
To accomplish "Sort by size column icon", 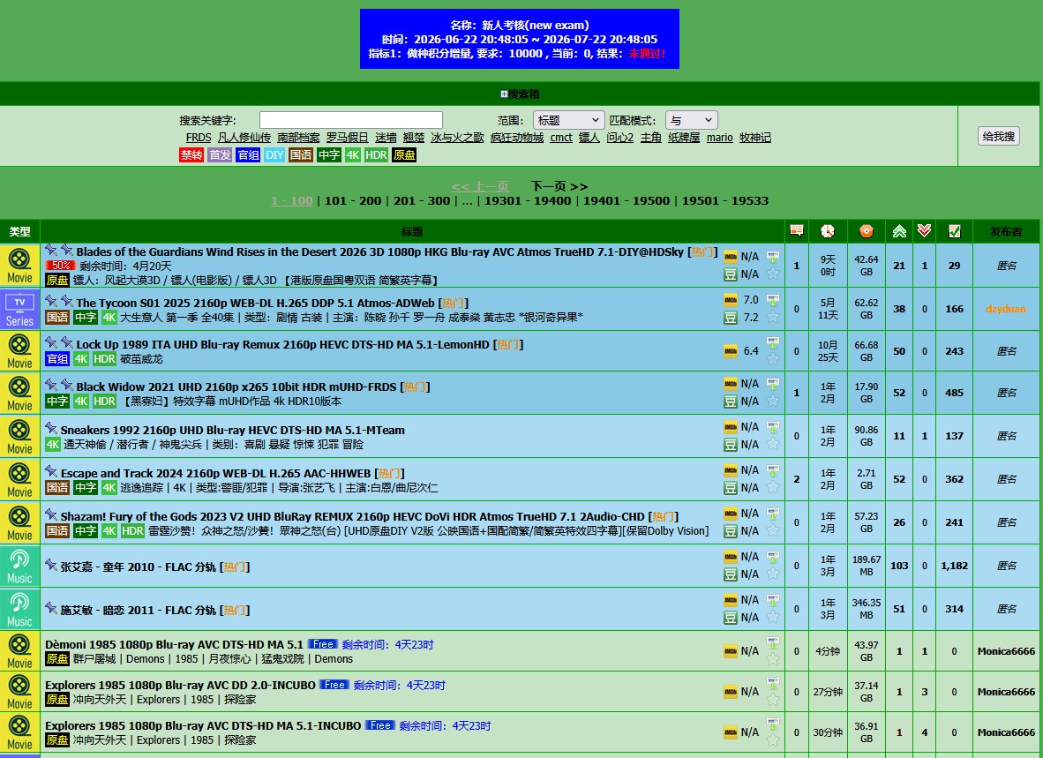I will (866, 230).
